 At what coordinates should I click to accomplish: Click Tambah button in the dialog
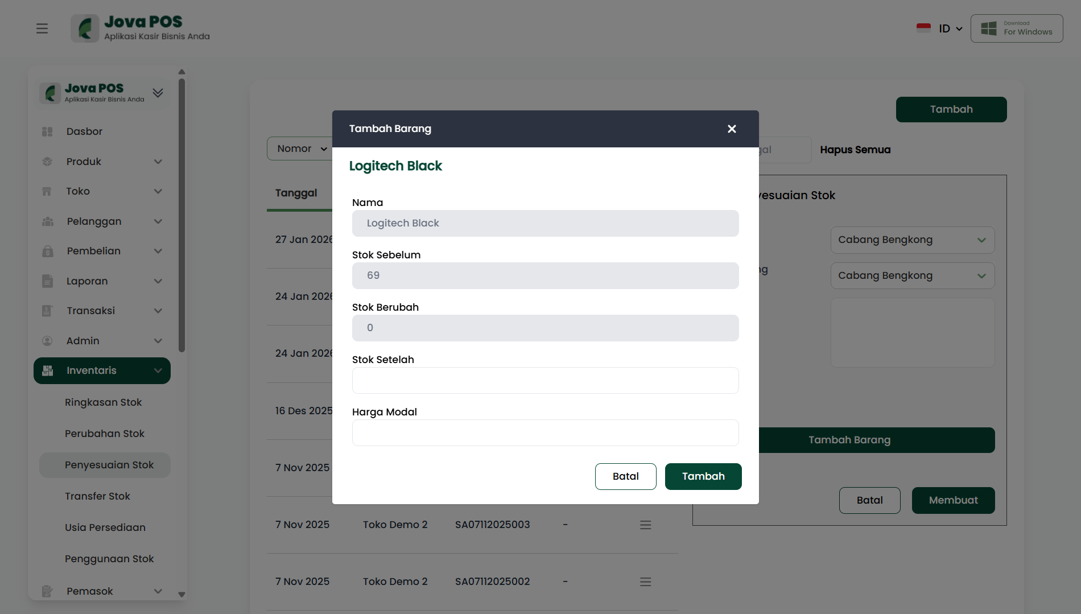pos(703,476)
